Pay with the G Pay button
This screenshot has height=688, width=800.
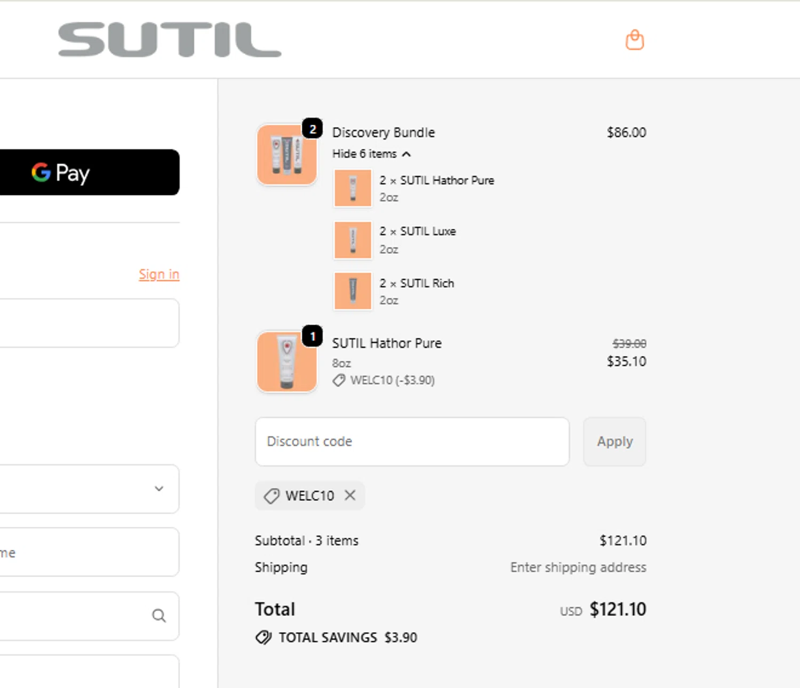point(90,172)
